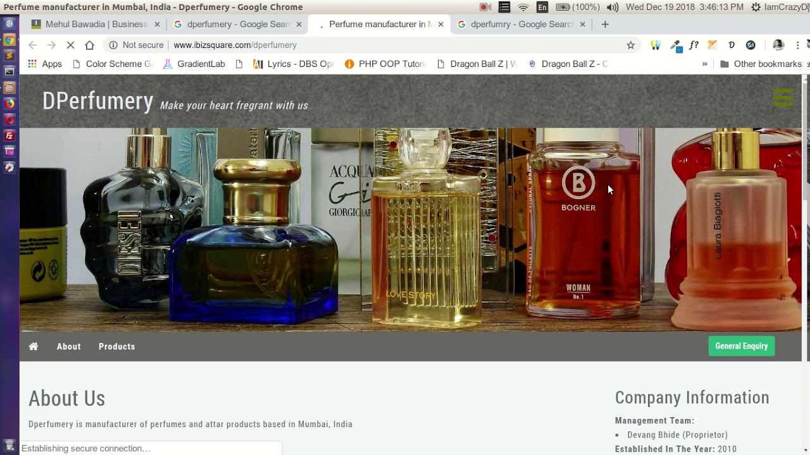Close the dperfumery Google Search tab
The width and height of the screenshot is (810, 455).
(x=299, y=24)
